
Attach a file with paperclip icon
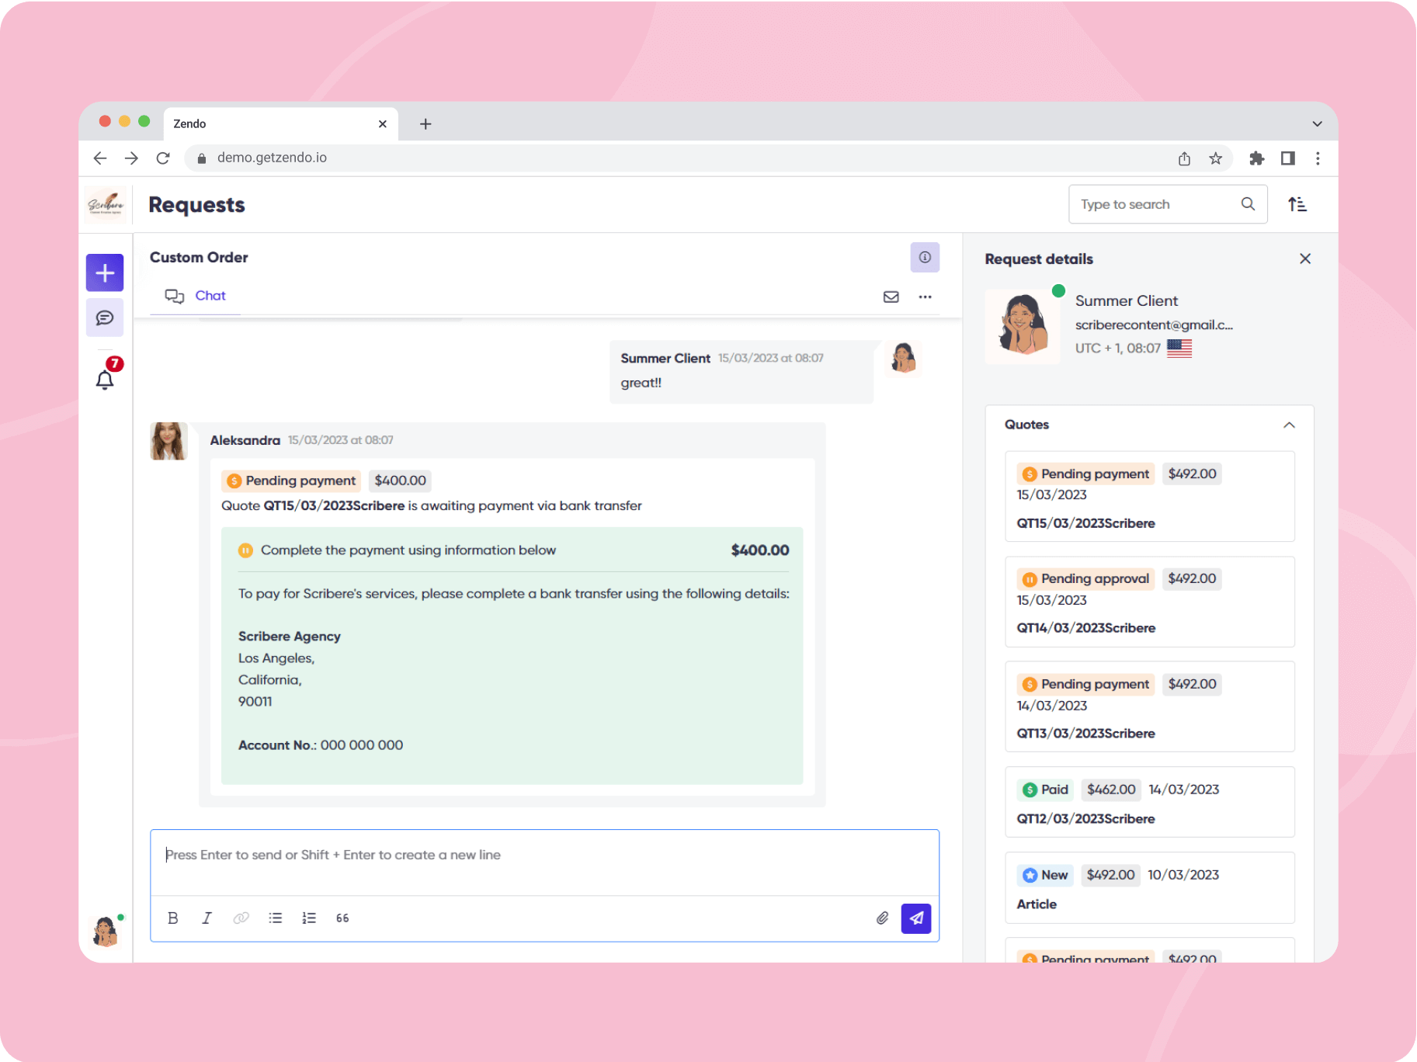(x=882, y=918)
